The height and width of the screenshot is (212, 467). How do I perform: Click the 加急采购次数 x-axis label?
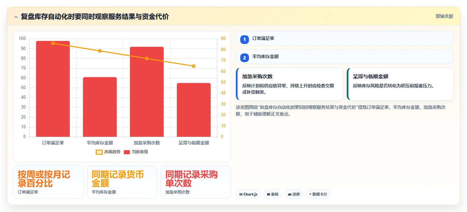[x=147, y=143]
